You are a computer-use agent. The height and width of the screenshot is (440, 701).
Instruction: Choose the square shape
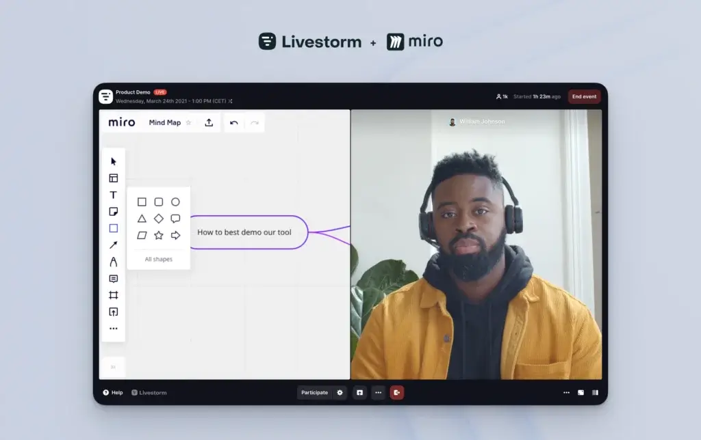pos(142,202)
